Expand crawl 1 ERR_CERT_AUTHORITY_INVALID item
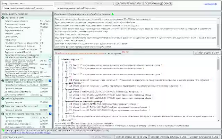This screenshot has height=139, width=222. 70,95
